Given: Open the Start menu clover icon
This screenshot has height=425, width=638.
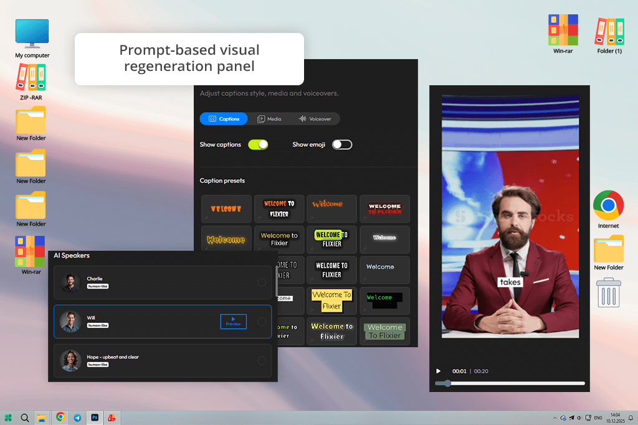Looking at the screenshot, I should click(8, 418).
